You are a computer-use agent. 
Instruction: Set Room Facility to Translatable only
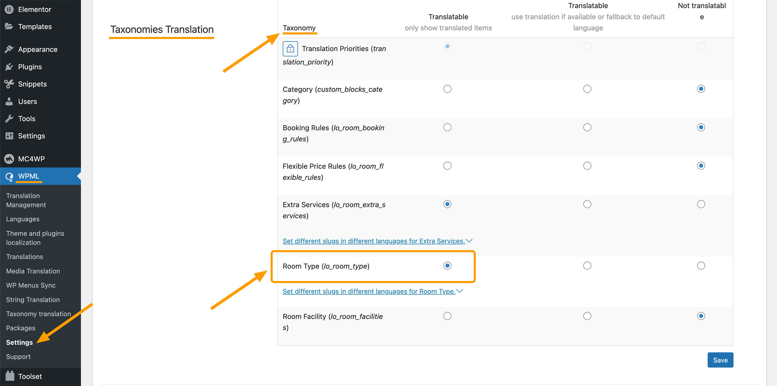447,316
